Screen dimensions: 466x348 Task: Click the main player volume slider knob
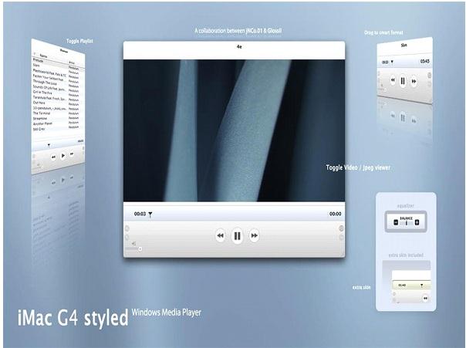[x=140, y=249]
